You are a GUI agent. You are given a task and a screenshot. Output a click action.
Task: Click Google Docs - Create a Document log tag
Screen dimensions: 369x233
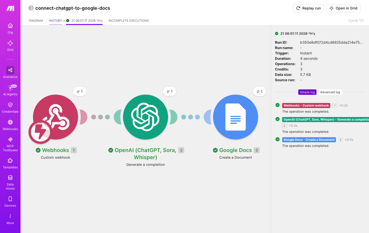(x=309, y=140)
